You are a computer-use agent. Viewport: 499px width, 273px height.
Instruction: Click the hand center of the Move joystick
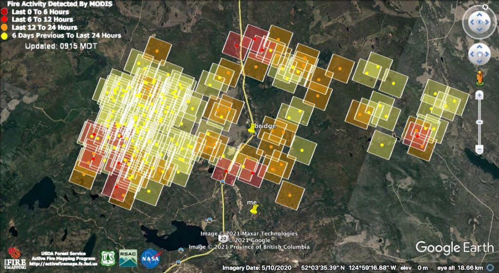click(480, 55)
